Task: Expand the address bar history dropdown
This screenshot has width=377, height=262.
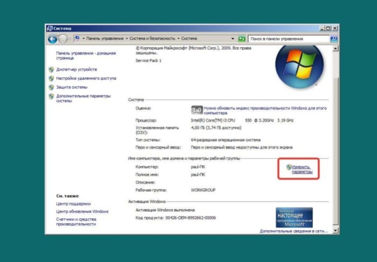Action: pos(232,39)
